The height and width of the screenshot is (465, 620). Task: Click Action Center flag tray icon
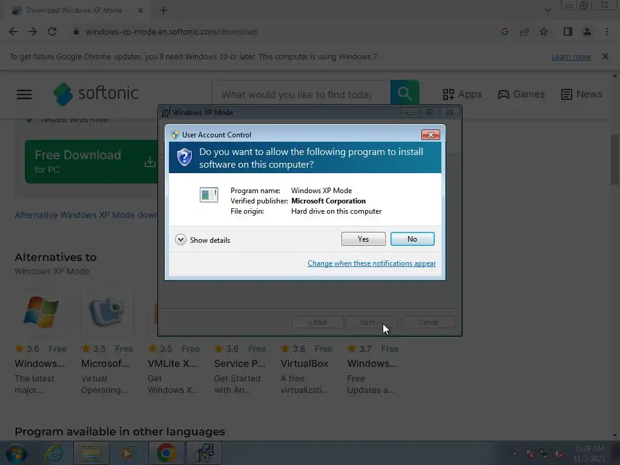[530, 453]
